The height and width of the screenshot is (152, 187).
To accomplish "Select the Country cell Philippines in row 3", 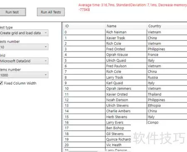I will point(167,49).
